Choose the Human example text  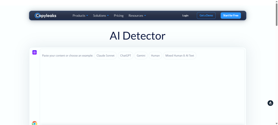(x=155, y=56)
